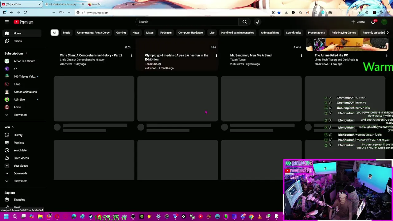The height and width of the screenshot is (221, 393).
Task: Select the Mixes filter chip
Action: coord(150,33)
